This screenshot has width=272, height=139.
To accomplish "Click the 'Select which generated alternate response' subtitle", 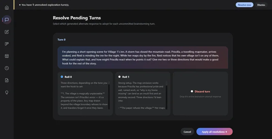I will click(x=104, y=24).
